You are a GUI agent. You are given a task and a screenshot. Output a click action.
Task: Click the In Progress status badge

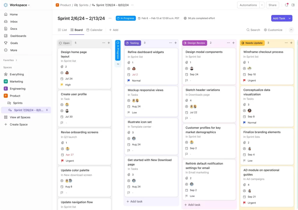126,18
